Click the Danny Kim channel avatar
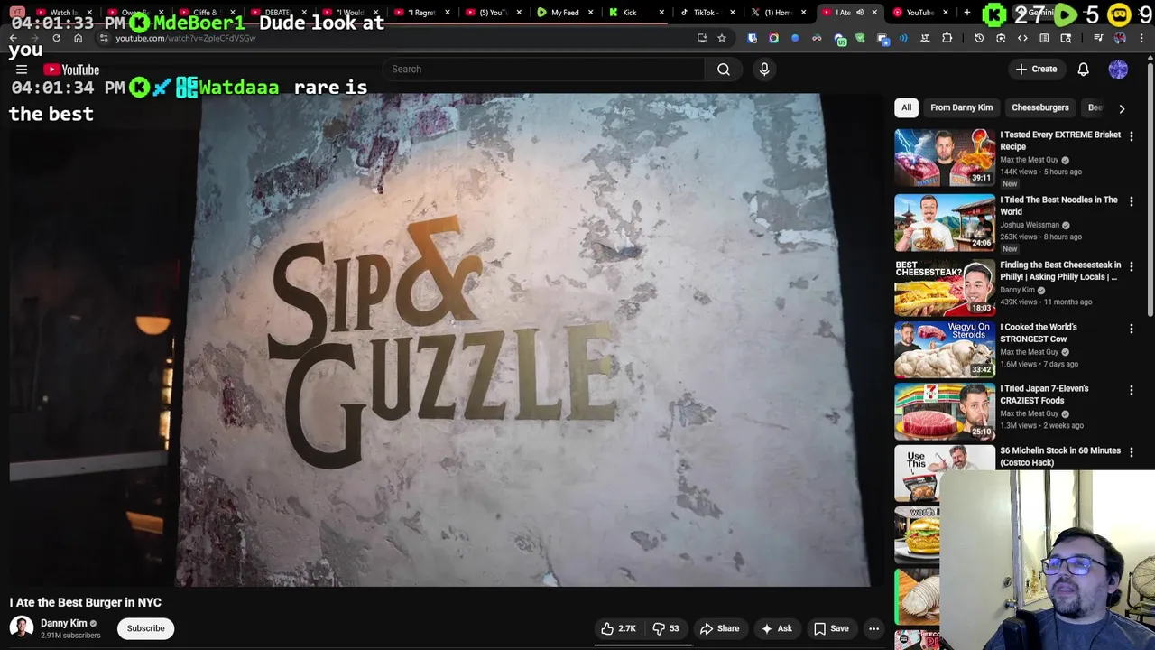The height and width of the screenshot is (650, 1155). click(x=22, y=627)
